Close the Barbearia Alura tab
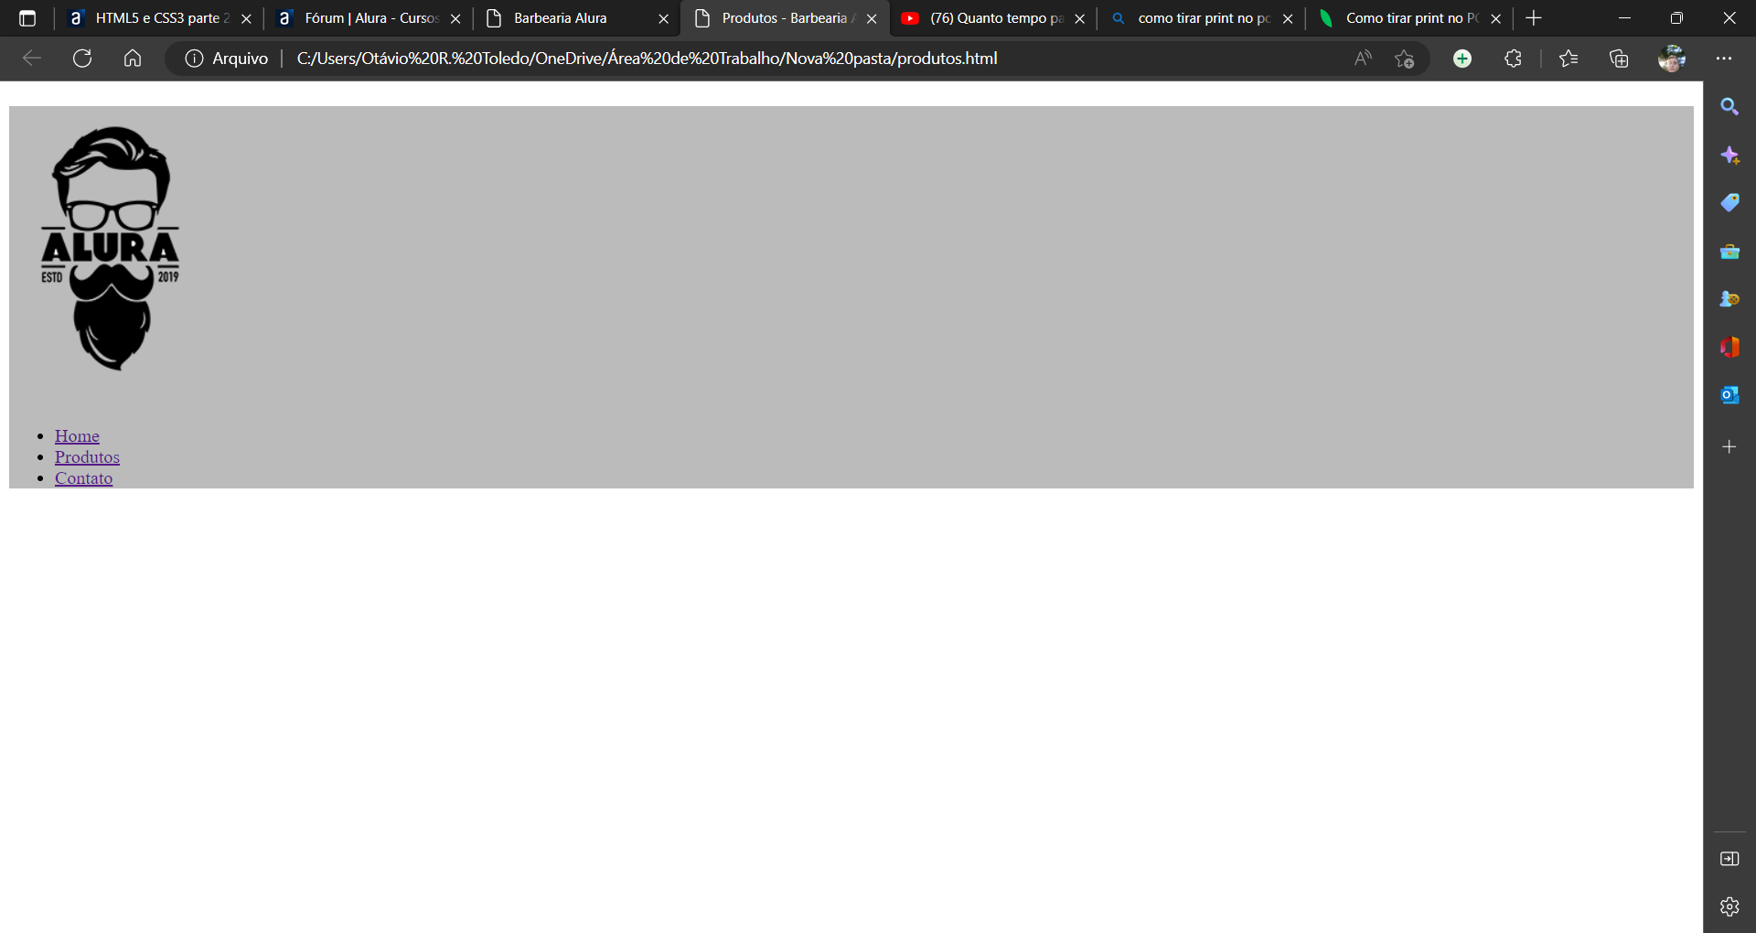Viewport: 1756px width, 933px height. point(664,18)
